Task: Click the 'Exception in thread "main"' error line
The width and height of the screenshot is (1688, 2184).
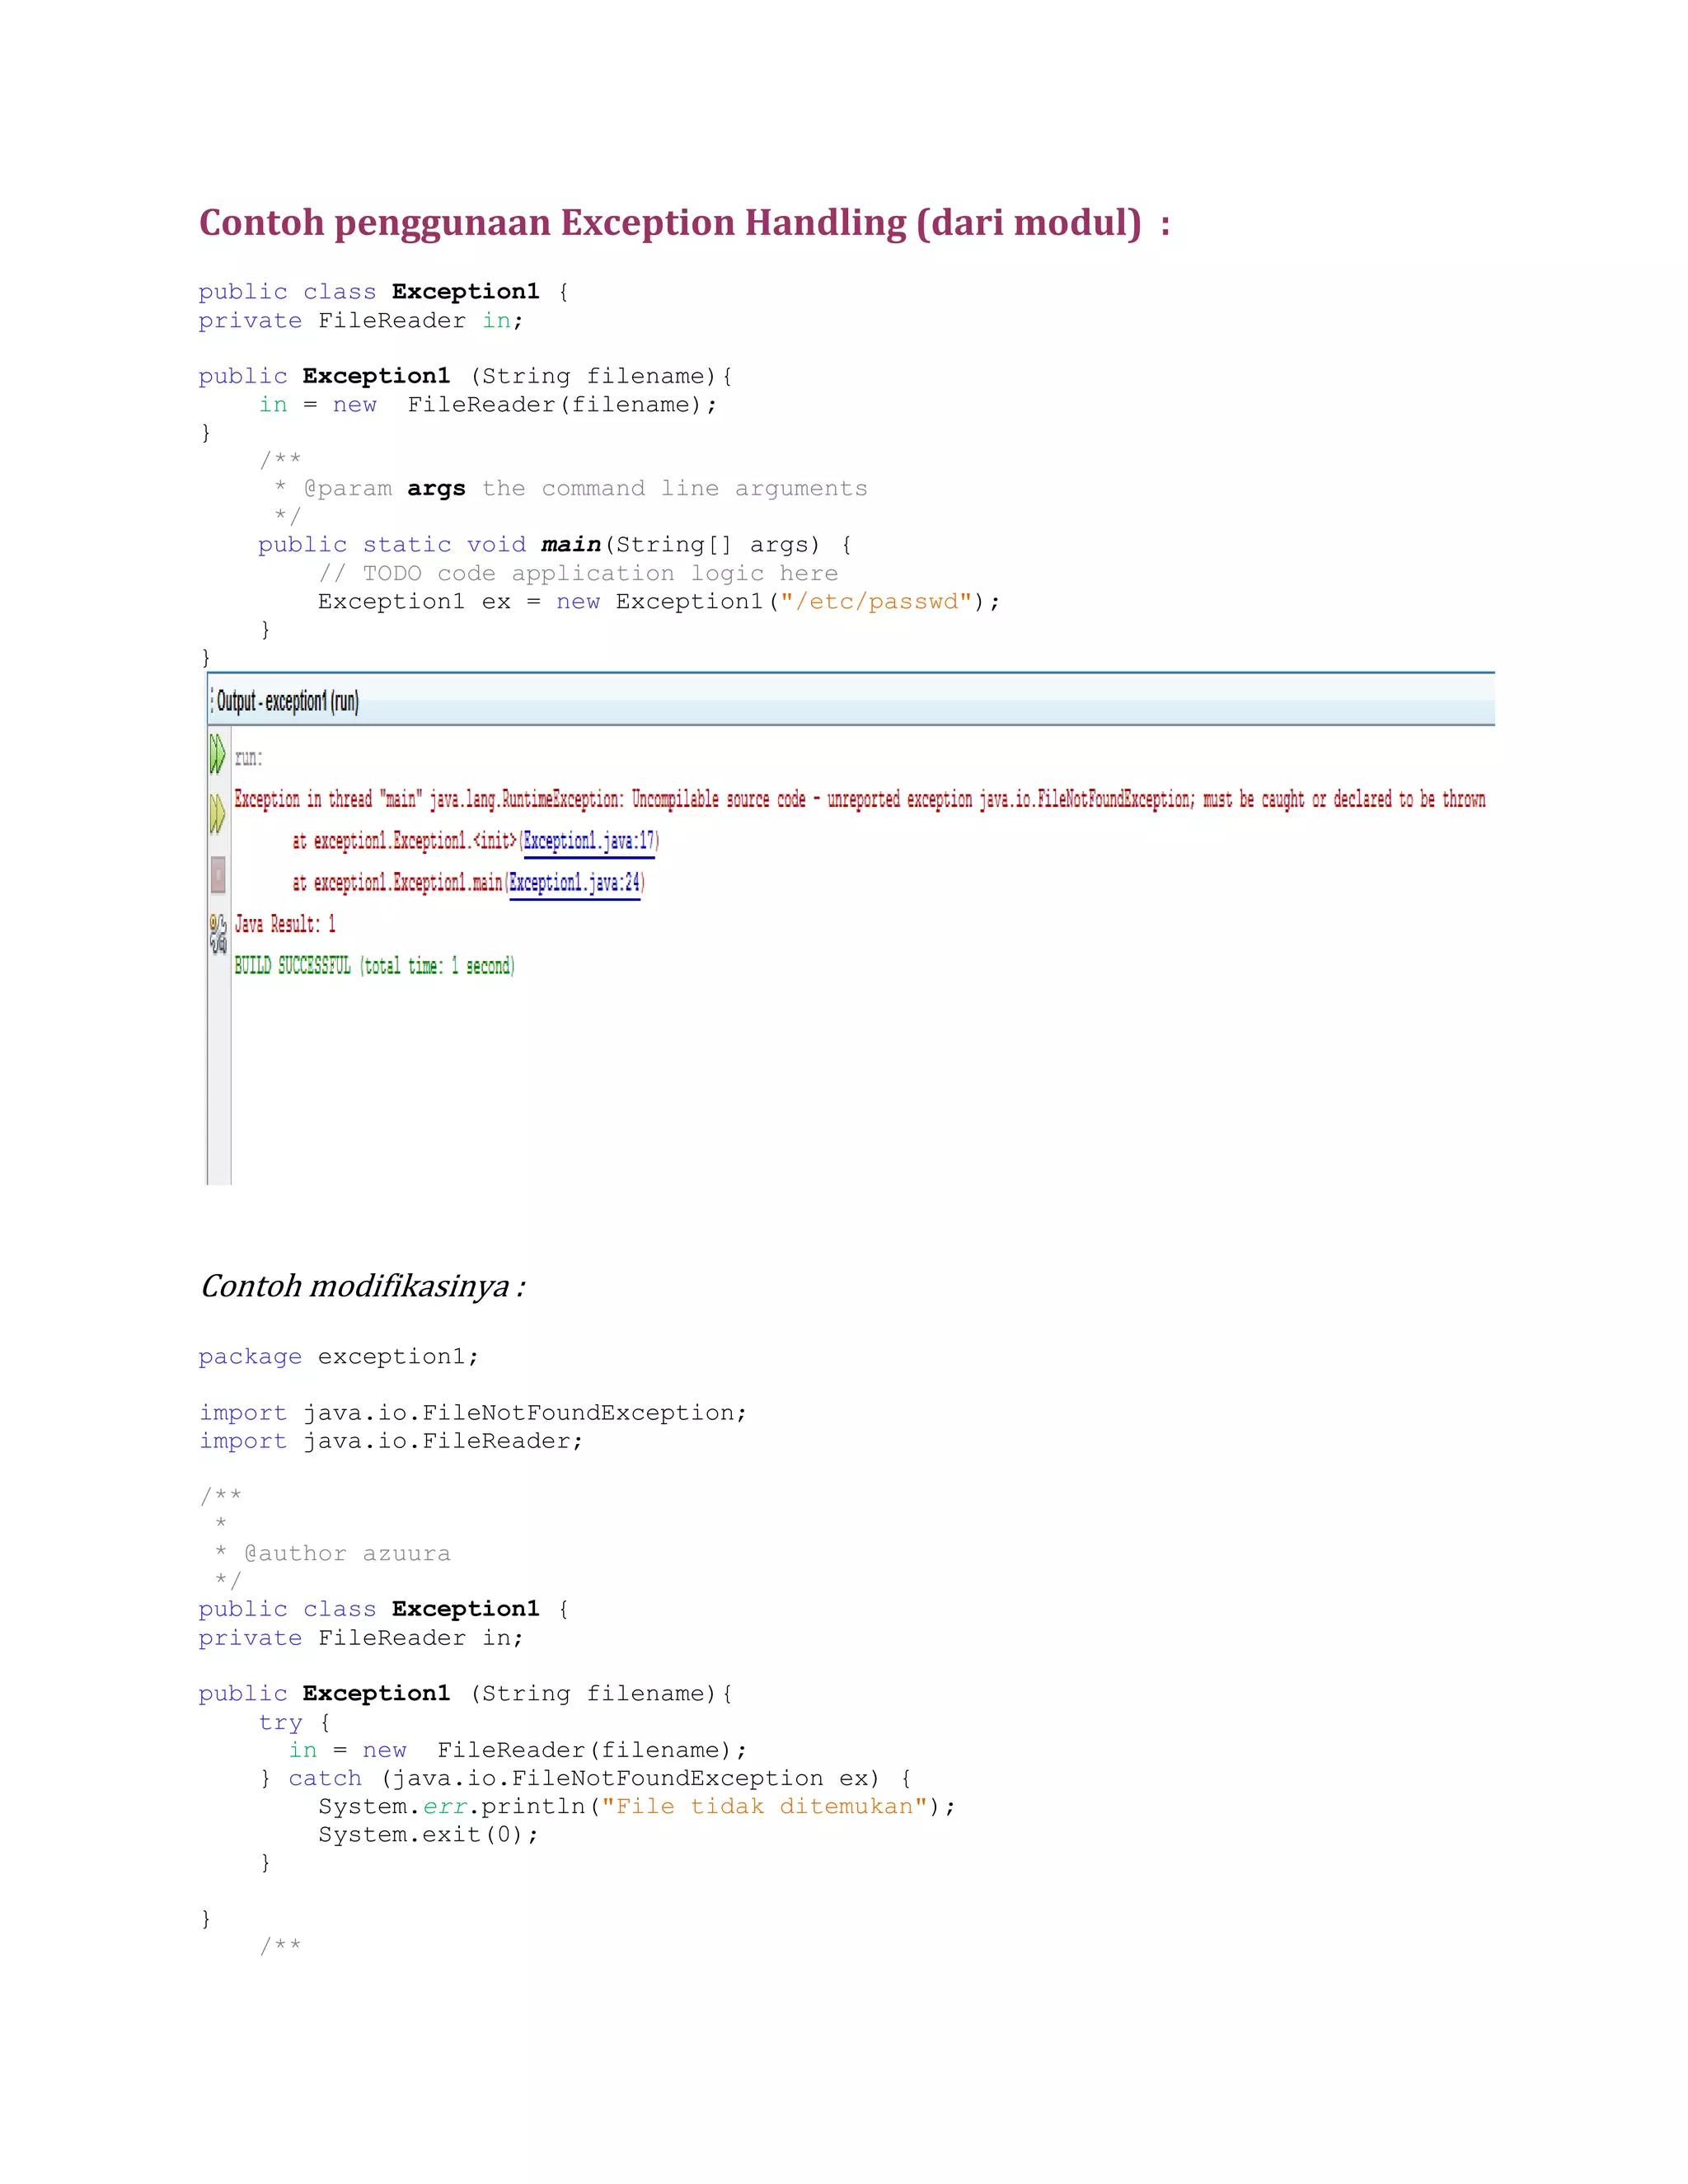Action: click(859, 799)
